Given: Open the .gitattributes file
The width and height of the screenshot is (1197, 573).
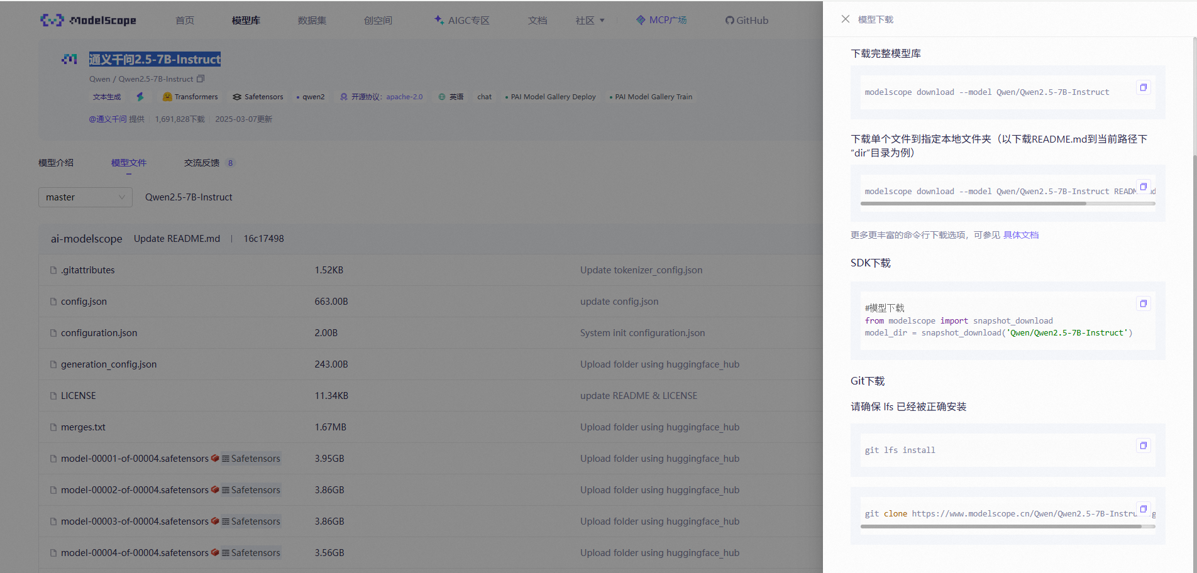Looking at the screenshot, I should (88, 270).
